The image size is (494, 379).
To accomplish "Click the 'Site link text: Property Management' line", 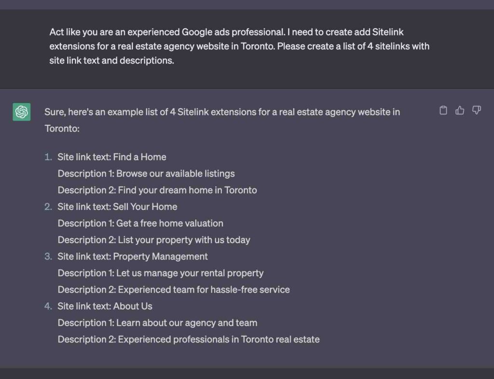I will [x=132, y=256].
